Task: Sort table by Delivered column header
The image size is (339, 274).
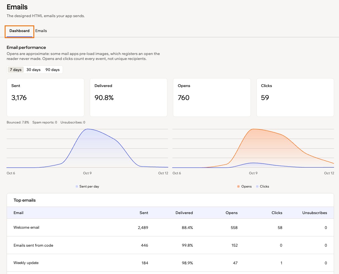Action: tap(184, 213)
